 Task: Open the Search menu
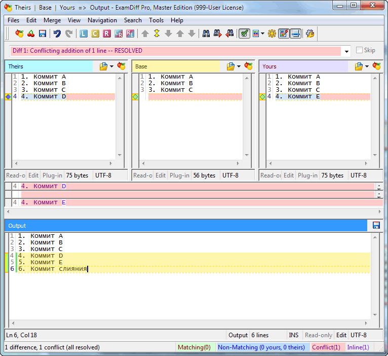133,20
